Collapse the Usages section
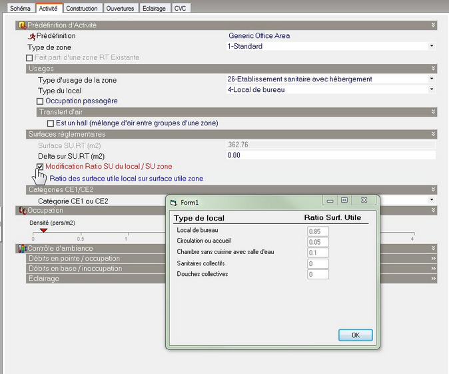The height and width of the screenshot is (374, 449). pyautogui.click(x=433, y=69)
